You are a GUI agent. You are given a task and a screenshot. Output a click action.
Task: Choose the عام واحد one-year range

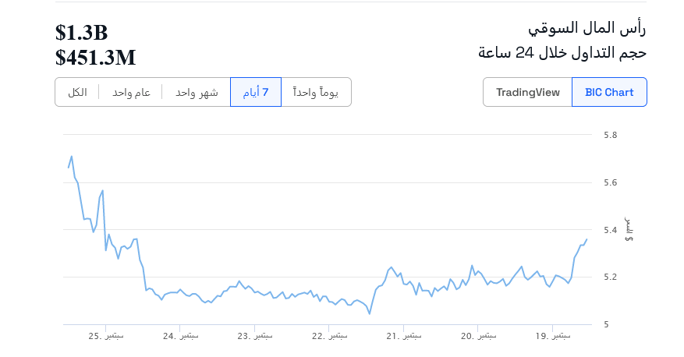click(131, 92)
